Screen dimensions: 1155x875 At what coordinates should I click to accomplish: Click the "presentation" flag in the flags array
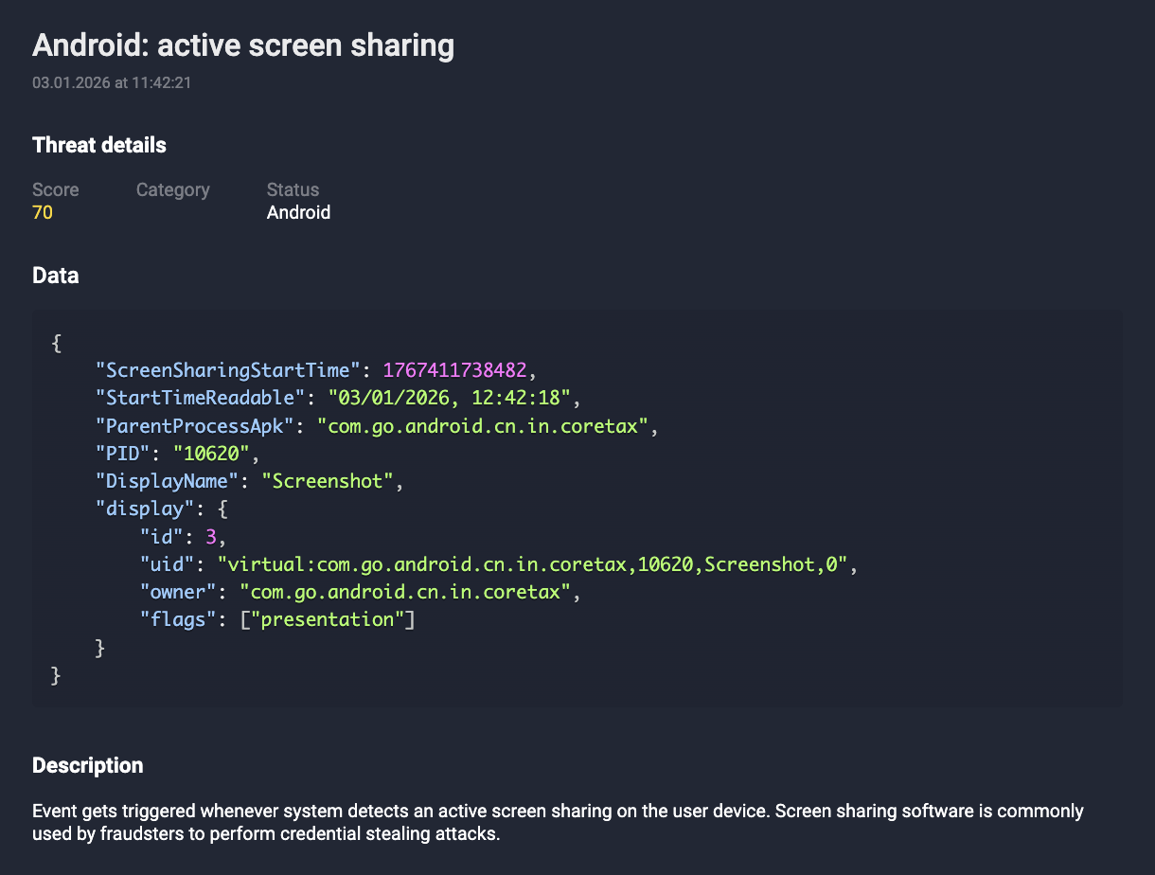(x=330, y=618)
